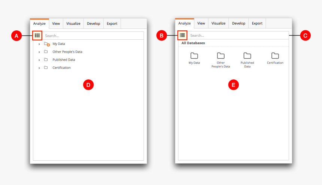
Task: Click the Published Data label under grid folder
Action: tap(247, 65)
